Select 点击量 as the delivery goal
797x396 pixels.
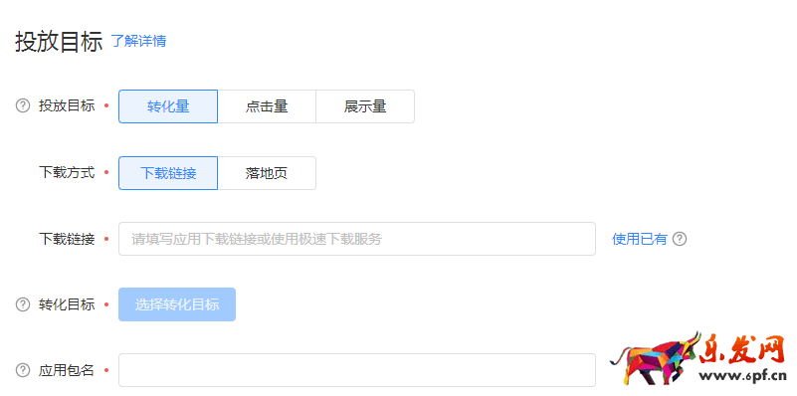click(x=267, y=106)
